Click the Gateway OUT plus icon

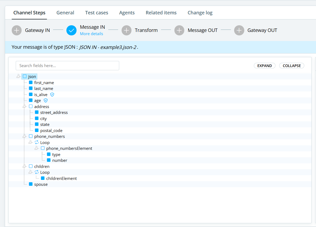point(239,30)
